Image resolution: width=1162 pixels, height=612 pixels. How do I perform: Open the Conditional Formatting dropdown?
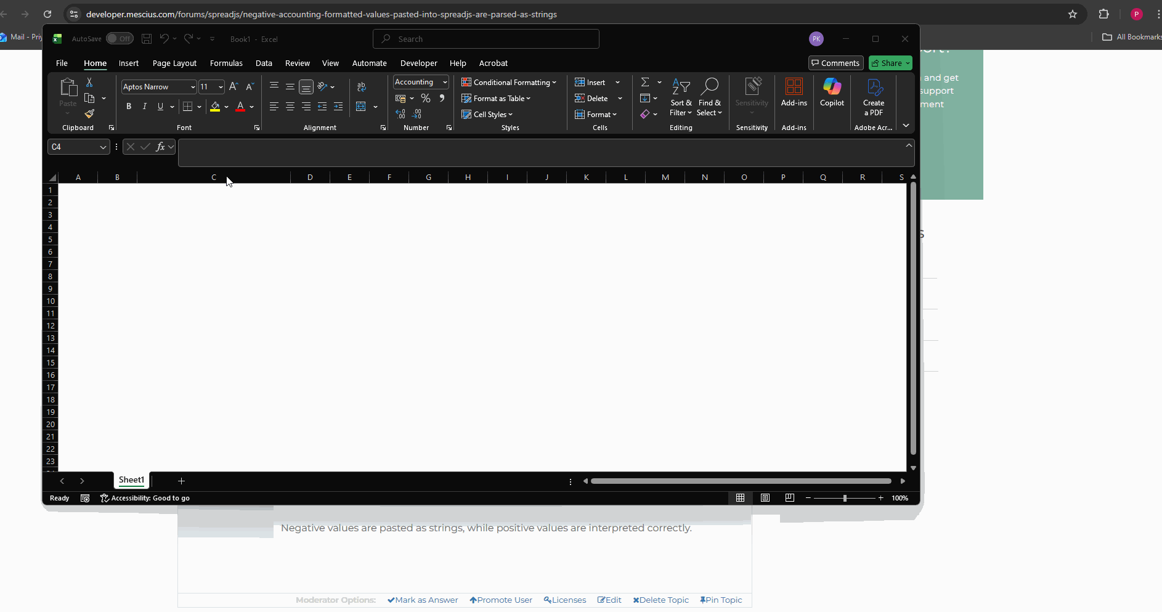click(x=509, y=83)
